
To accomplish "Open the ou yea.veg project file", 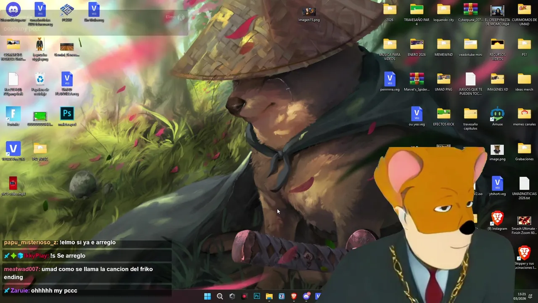I will point(417,117).
